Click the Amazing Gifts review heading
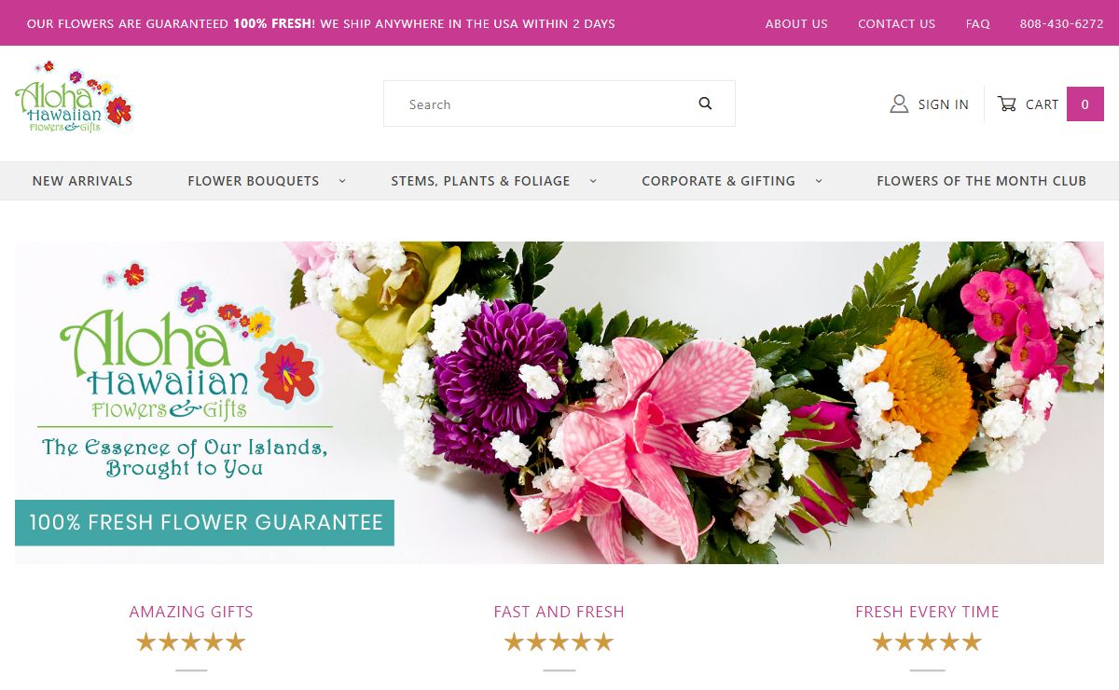 (191, 612)
